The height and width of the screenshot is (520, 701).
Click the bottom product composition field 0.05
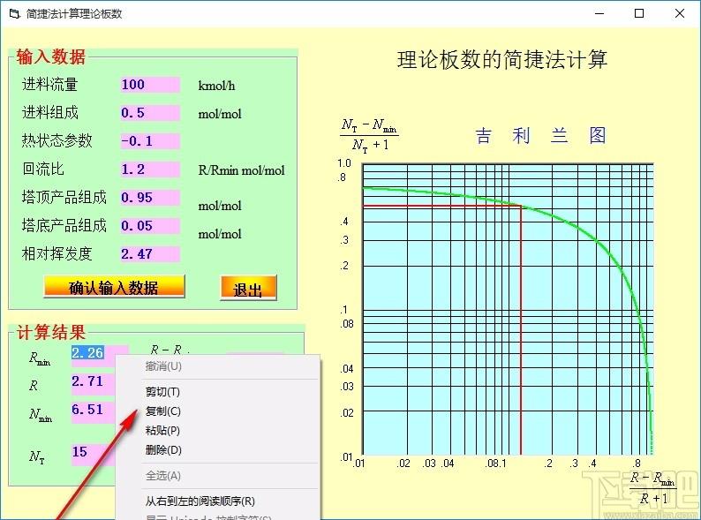[x=150, y=225]
